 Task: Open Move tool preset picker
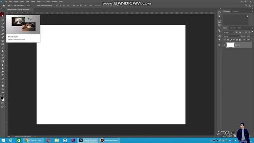pos(10,6)
